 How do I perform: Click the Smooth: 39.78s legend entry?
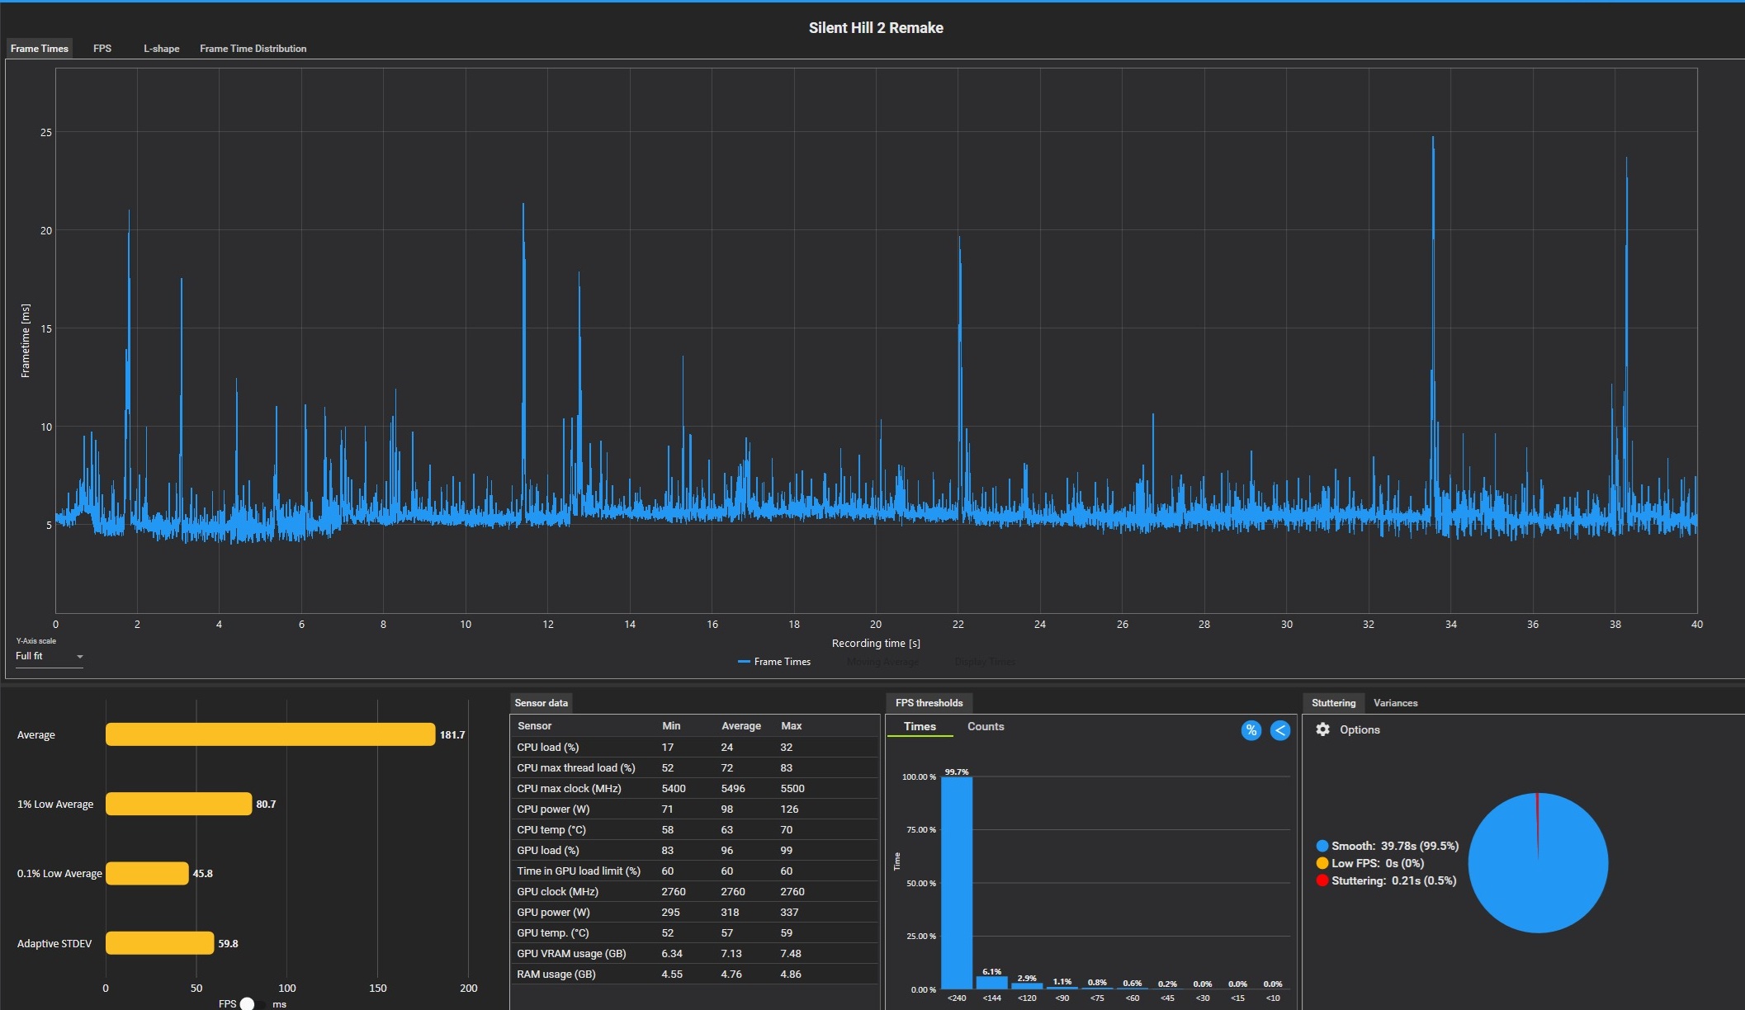[x=1388, y=846]
